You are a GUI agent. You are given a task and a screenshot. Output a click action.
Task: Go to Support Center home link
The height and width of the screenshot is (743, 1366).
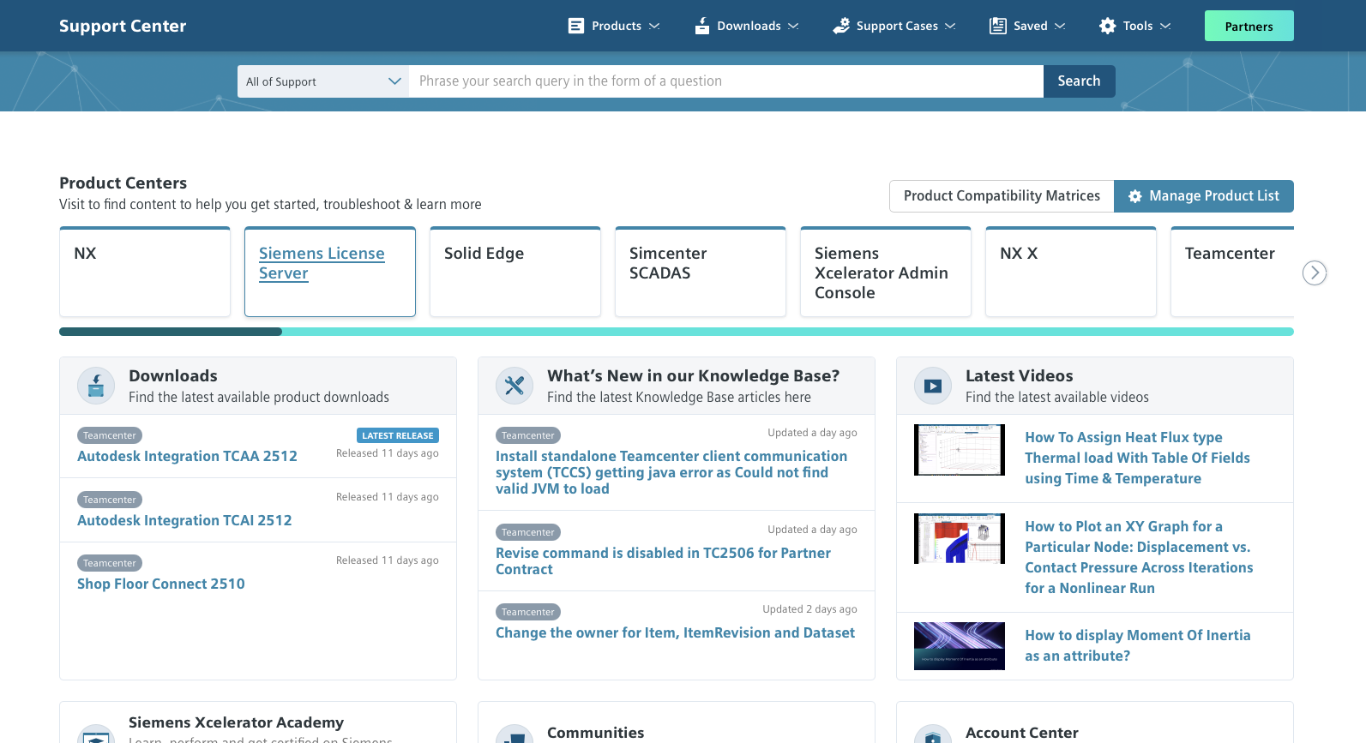(123, 26)
